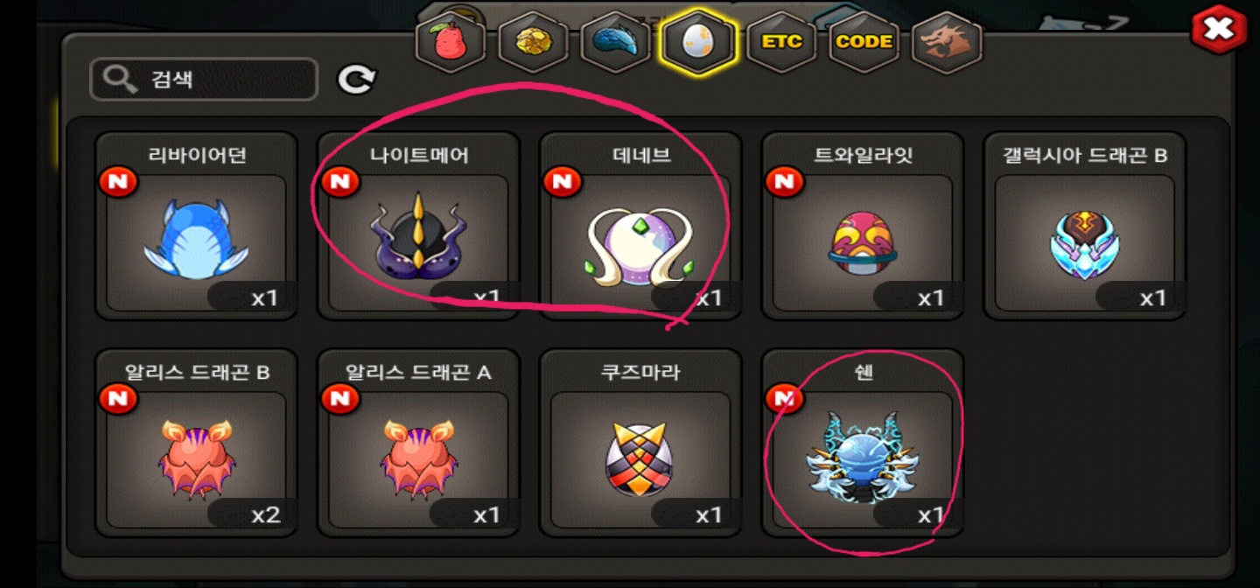Close the inventory with red X

1219,30
